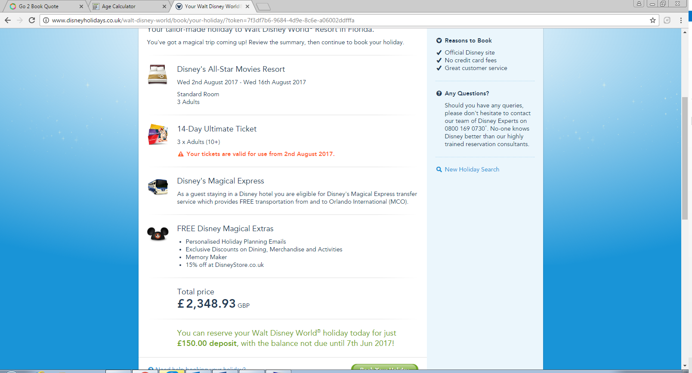This screenshot has height=373, width=692.
Task: Click the scrollbar down arrow
Action: [x=685, y=366]
